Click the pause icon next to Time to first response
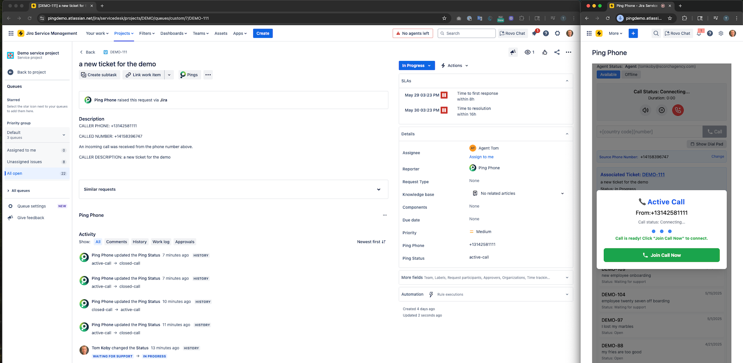This screenshot has height=363, width=743. [444, 95]
